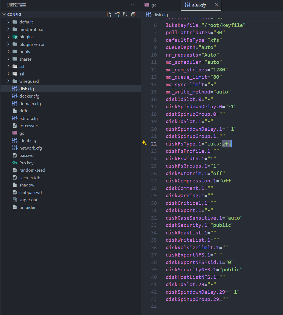Place cursor on md_num_stripes="1280" line
This screenshot has height=315, width=283.
[196, 70]
